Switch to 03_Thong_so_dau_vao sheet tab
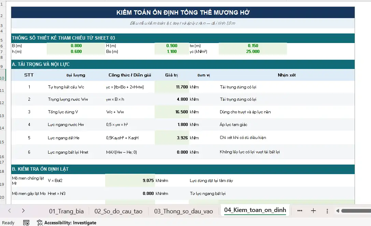The width and height of the screenshot is (371, 226). pos(183,211)
